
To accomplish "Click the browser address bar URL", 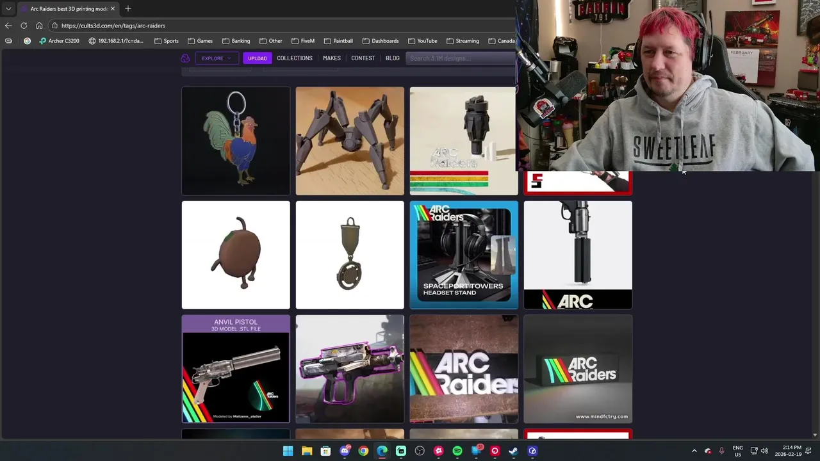I will coord(113,26).
